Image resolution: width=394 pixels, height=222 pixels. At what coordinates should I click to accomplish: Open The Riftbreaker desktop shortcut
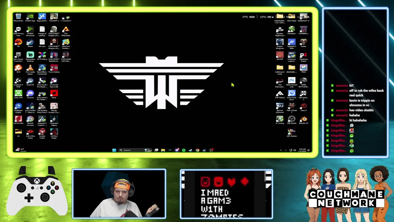(x=66, y=31)
